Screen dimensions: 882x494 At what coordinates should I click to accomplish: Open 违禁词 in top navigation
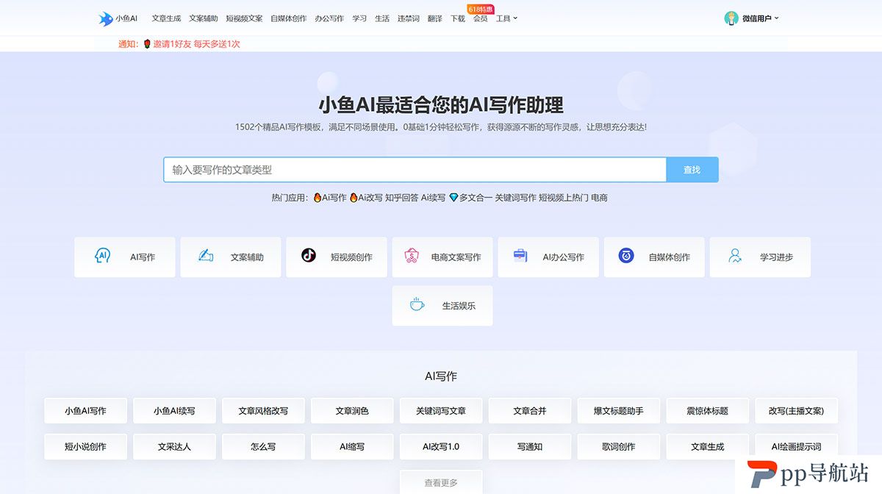409,18
